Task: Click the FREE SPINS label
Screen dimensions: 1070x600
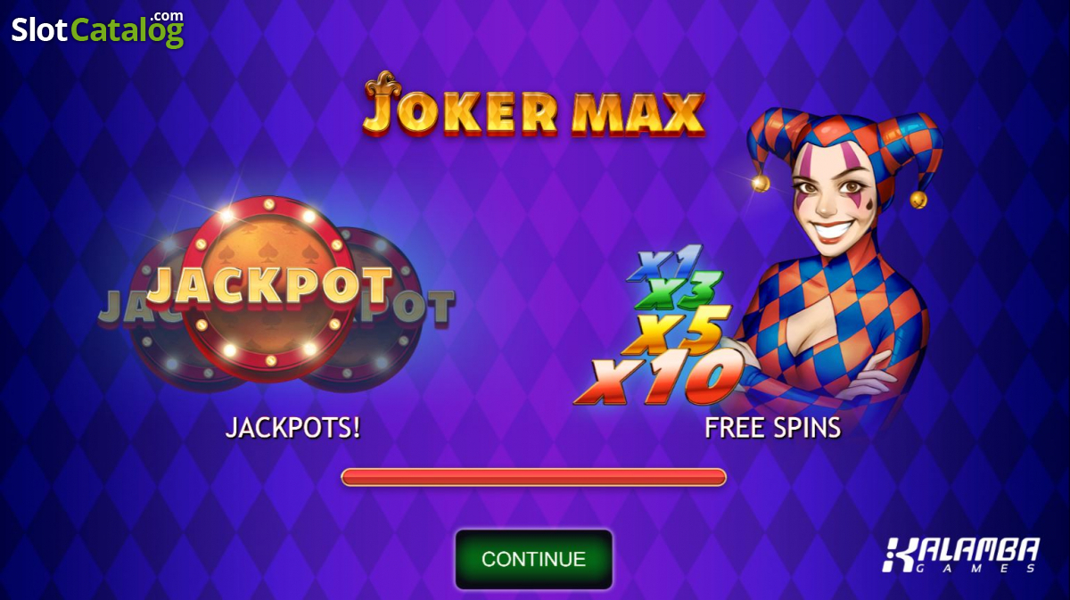Action: coord(772,428)
